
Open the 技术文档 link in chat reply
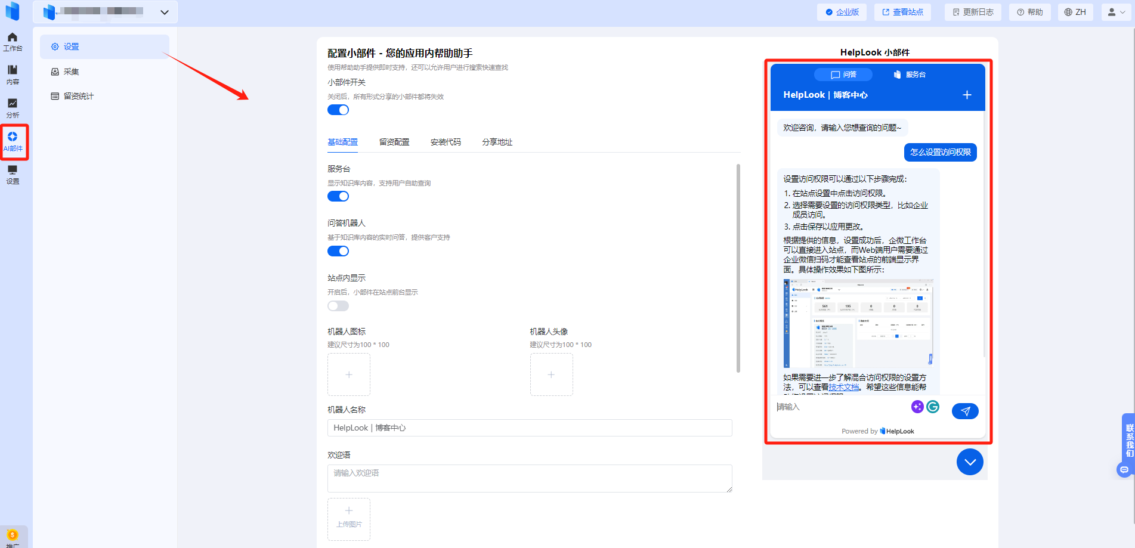pyautogui.click(x=844, y=387)
